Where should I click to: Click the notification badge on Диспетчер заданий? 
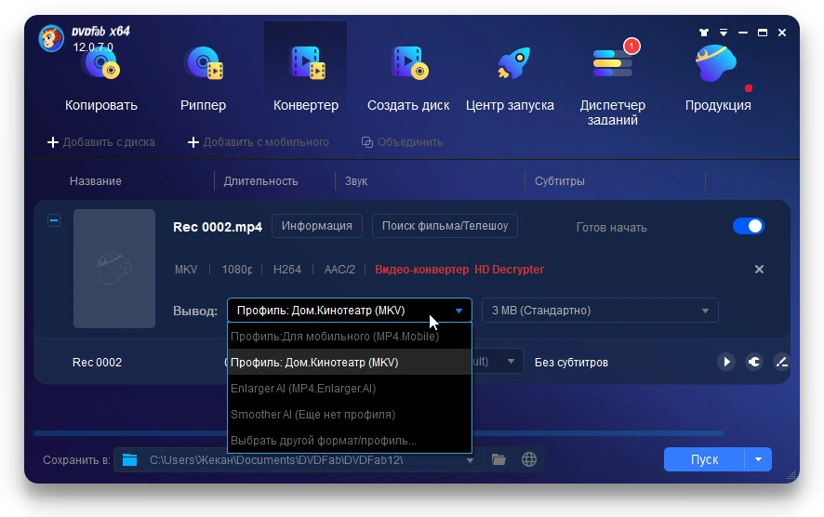(x=631, y=46)
